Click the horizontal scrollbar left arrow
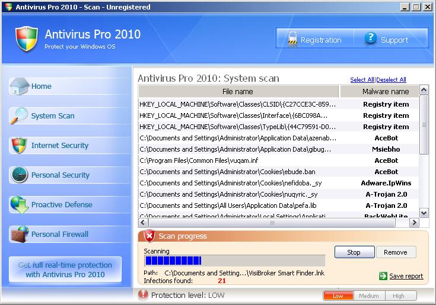Screen dimensions: 436x305 click(x=143, y=222)
